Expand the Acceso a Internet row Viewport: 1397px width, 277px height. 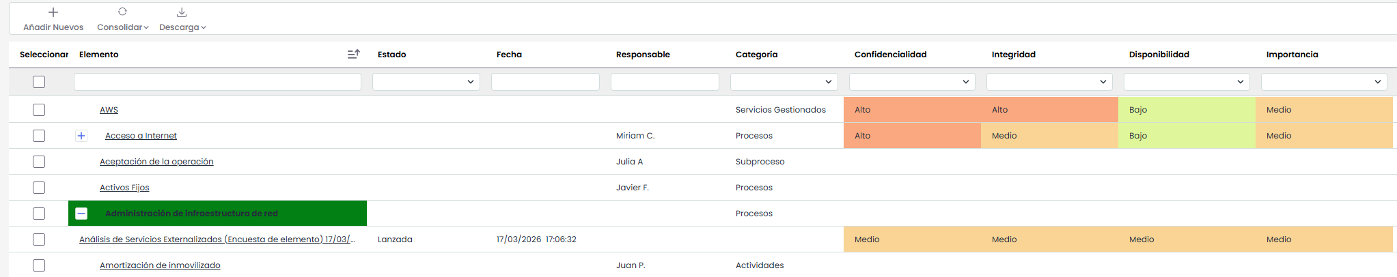pyautogui.click(x=81, y=136)
